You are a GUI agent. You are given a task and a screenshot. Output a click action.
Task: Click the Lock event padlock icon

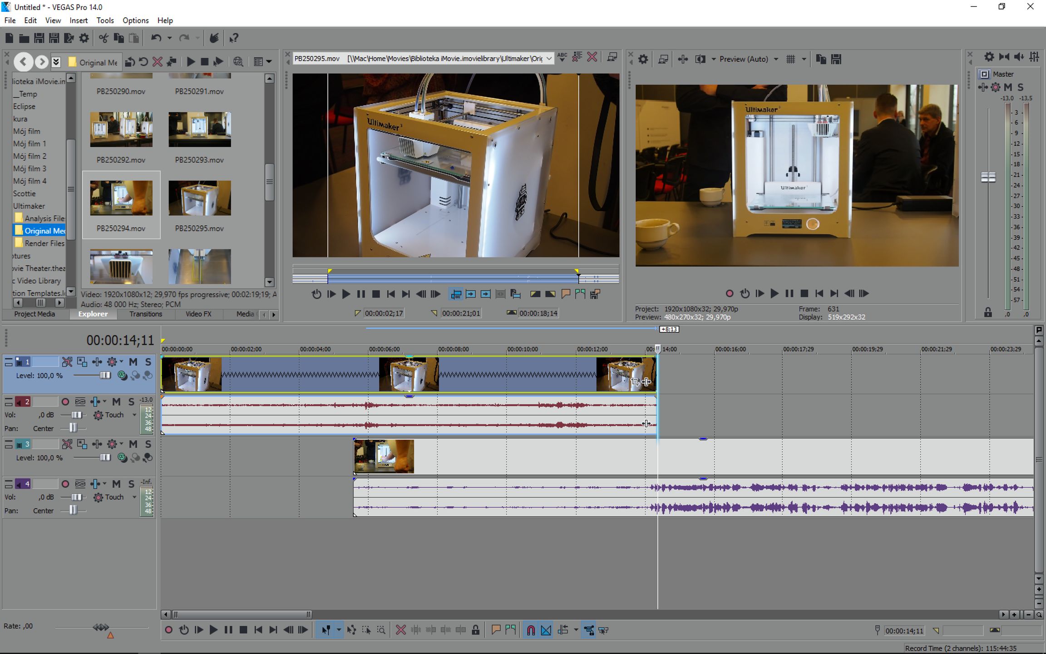[475, 630]
